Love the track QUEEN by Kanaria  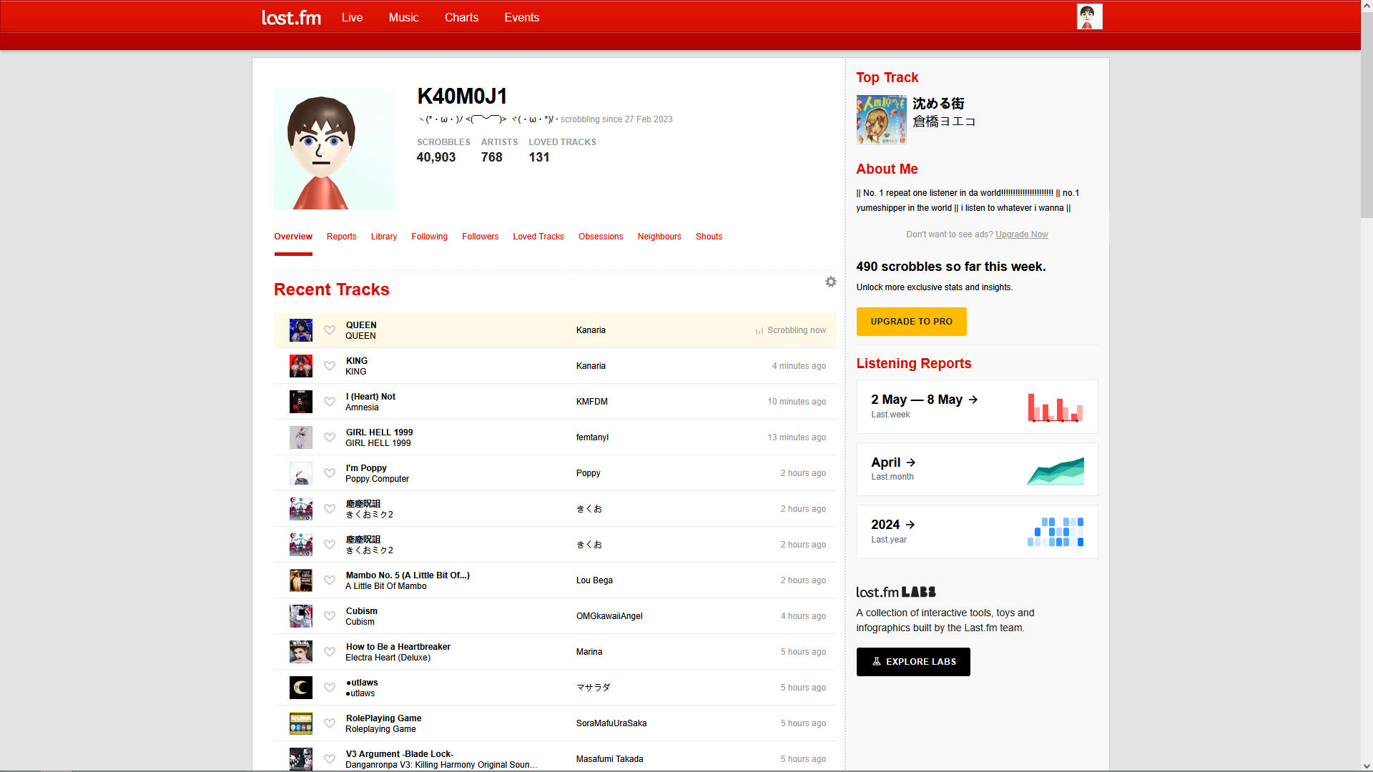[330, 330]
